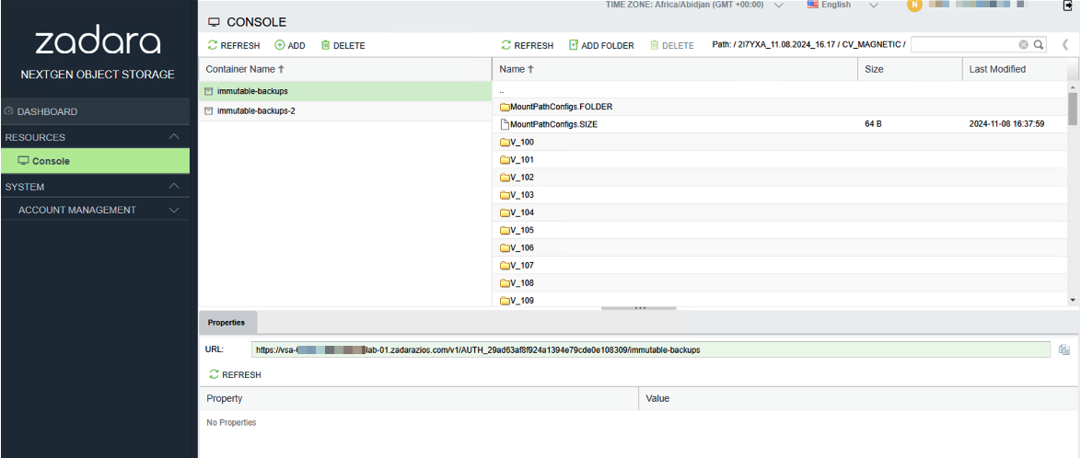Click Add to create a container
Image resolution: width=1081 pixels, height=458 pixels.
(x=289, y=45)
